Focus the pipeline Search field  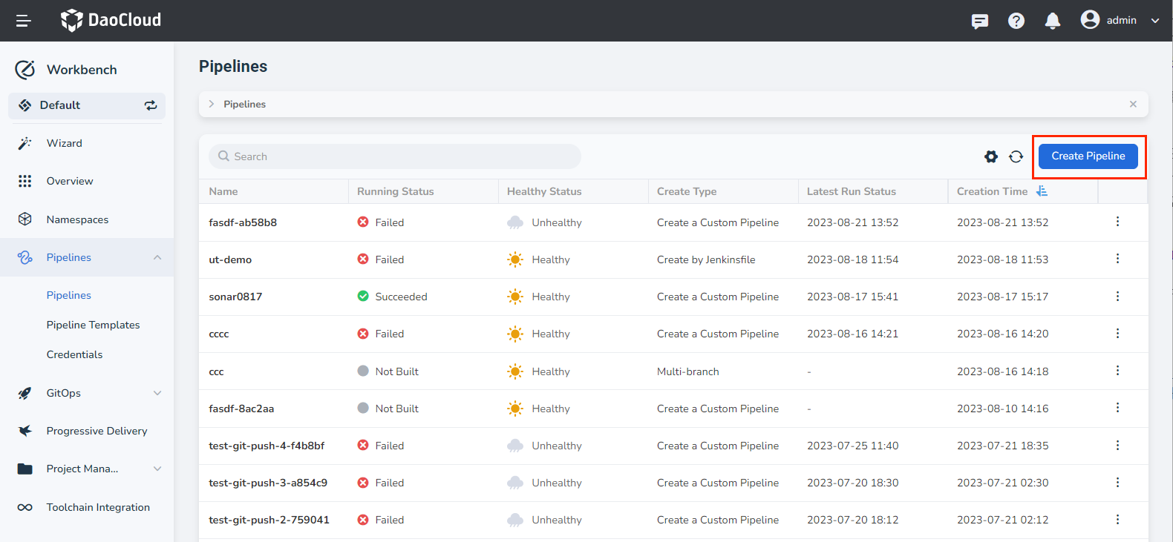pos(395,156)
